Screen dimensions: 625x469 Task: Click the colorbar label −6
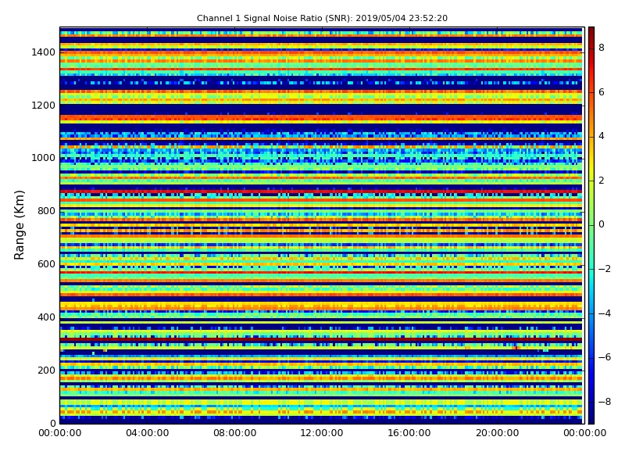(605, 357)
